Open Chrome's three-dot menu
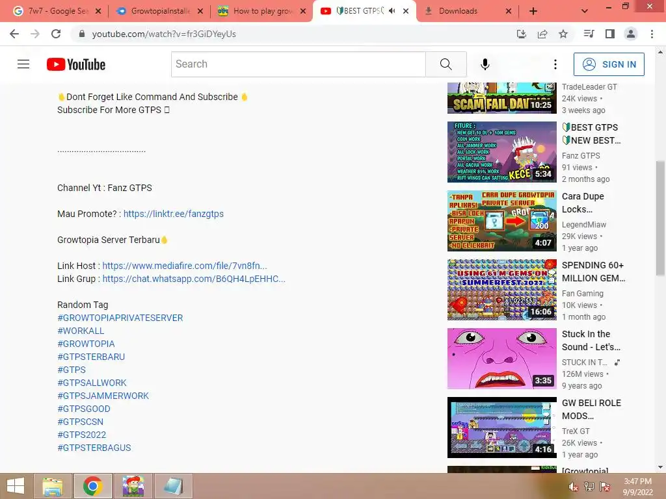Viewport: 666px width, 499px height. [652, 34]
